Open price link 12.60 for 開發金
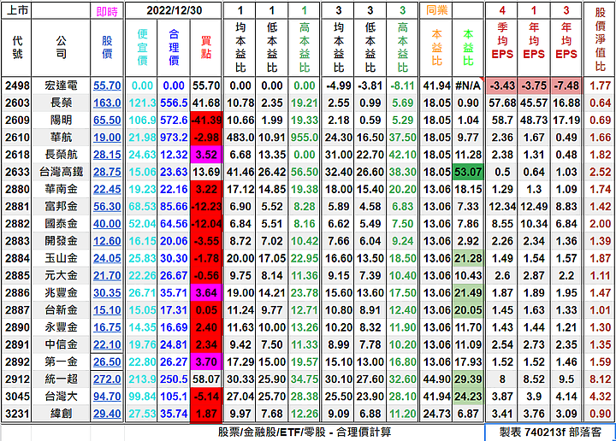The height and width of the screenshot is (441, 616). tap(107, 241)
